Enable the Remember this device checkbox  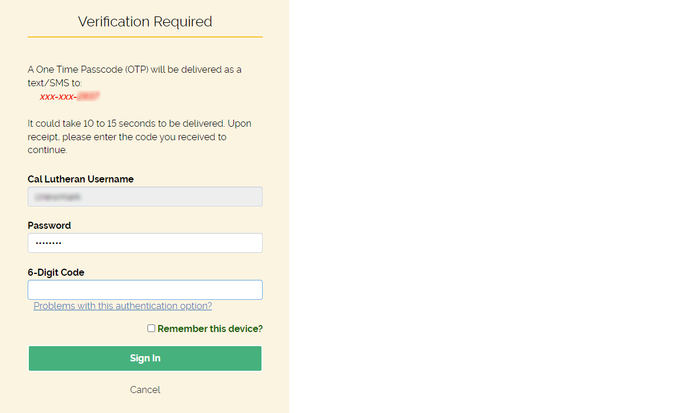click(151, 329)
